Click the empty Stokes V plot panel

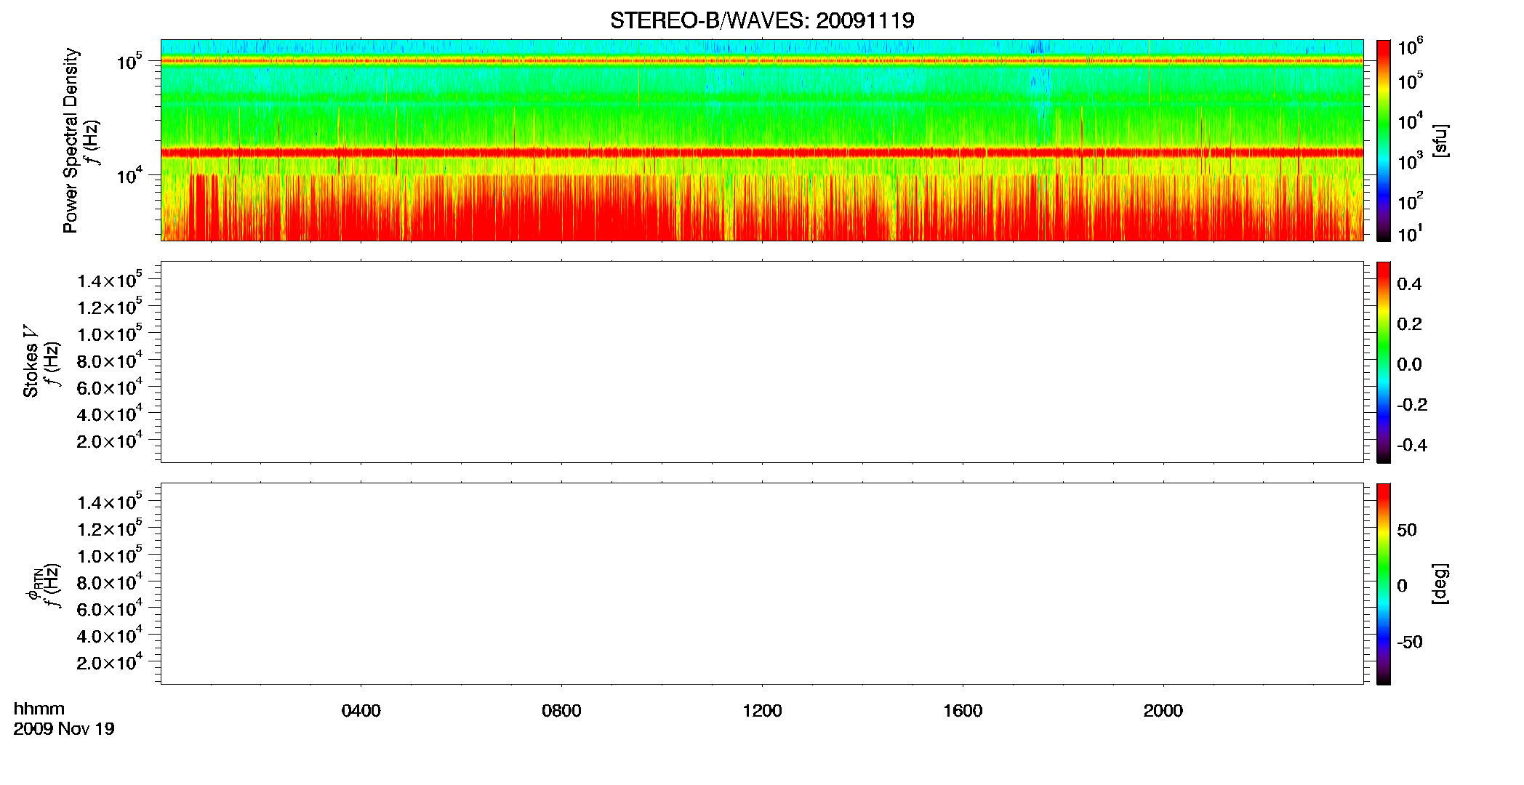(x=762, y=362)
